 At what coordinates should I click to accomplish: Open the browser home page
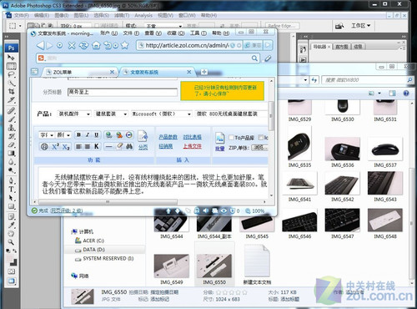tap(96, 45)
